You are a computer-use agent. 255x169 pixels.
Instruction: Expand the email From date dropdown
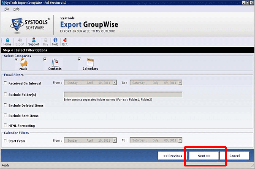pos(114,83)
